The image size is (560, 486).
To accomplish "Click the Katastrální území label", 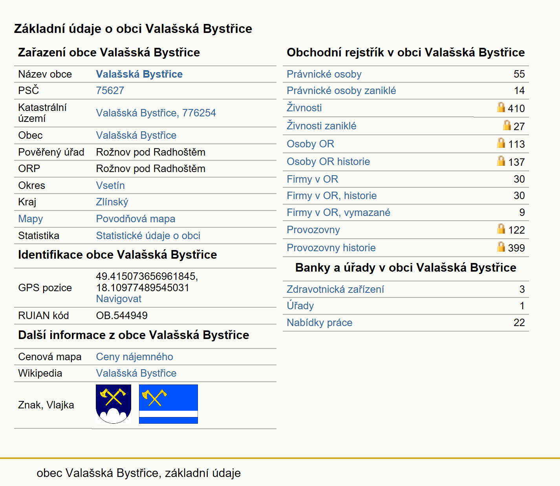I will 42,113.
